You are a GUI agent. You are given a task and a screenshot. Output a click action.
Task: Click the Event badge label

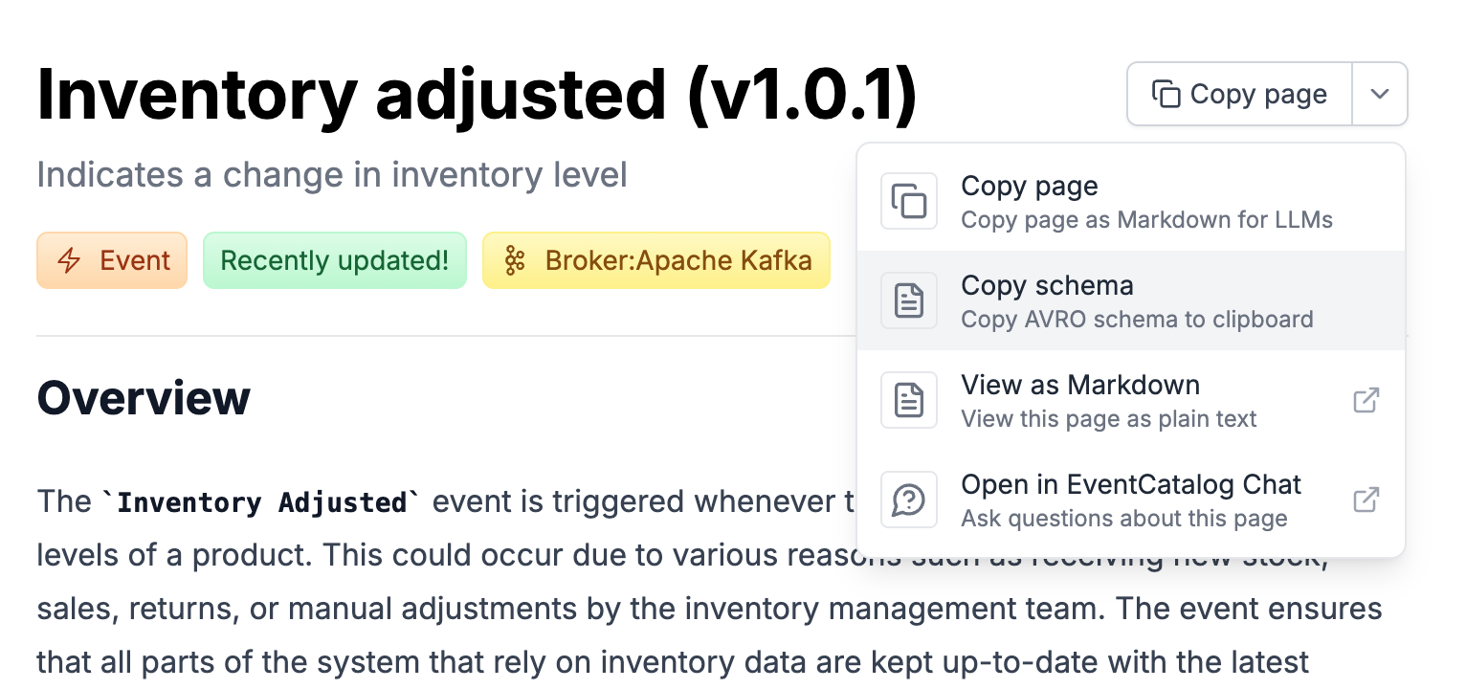[133, 259]
